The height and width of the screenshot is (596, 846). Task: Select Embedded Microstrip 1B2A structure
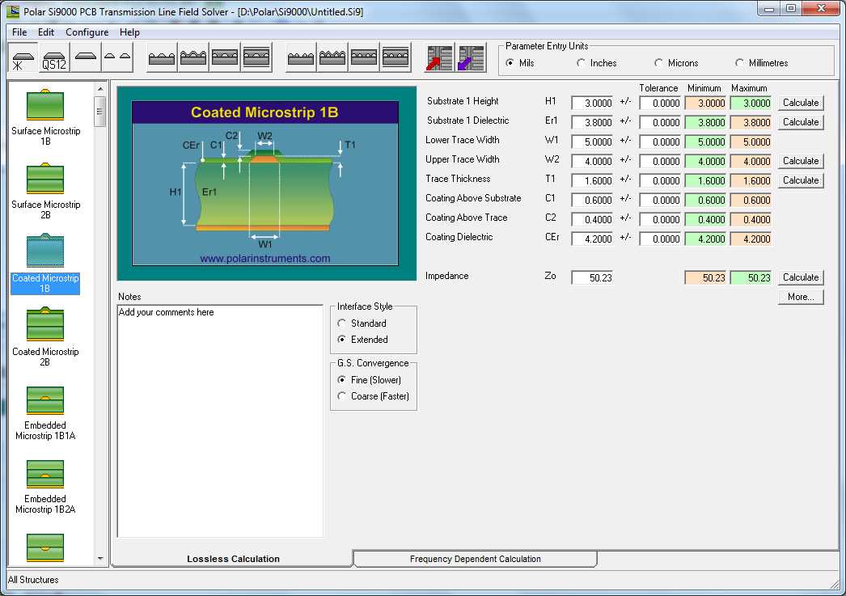pyautogui.click(x=45, y=487)
